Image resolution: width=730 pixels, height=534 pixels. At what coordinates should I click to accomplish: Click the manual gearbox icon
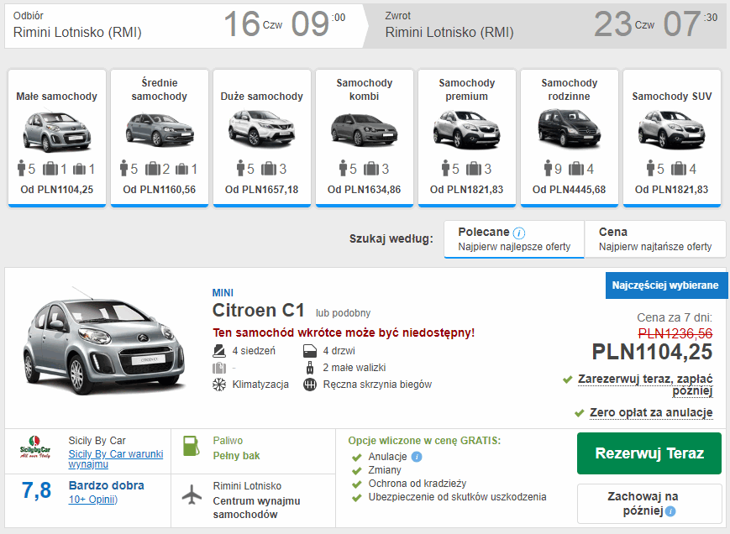pos(310,385)
